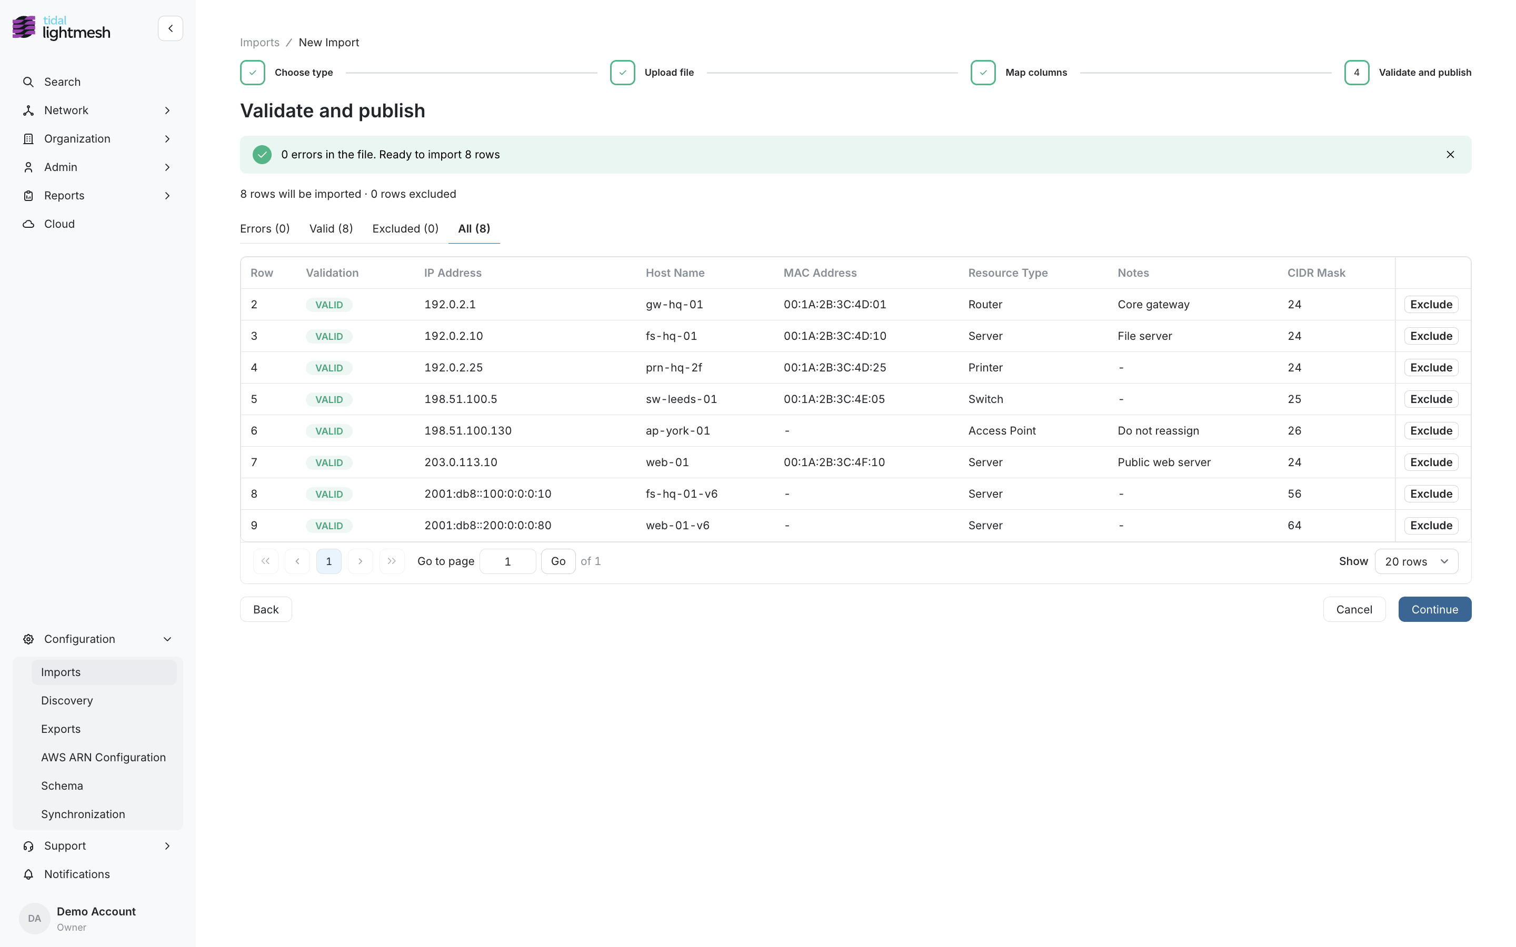Click step 4 Validate and publish indicator
This screenshot has height=947, width=1516.
(x=1357, y=73)
